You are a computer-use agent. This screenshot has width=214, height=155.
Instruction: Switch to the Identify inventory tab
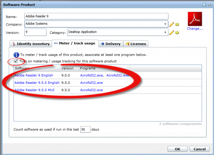pyautogui.click(x=31, y=44)
